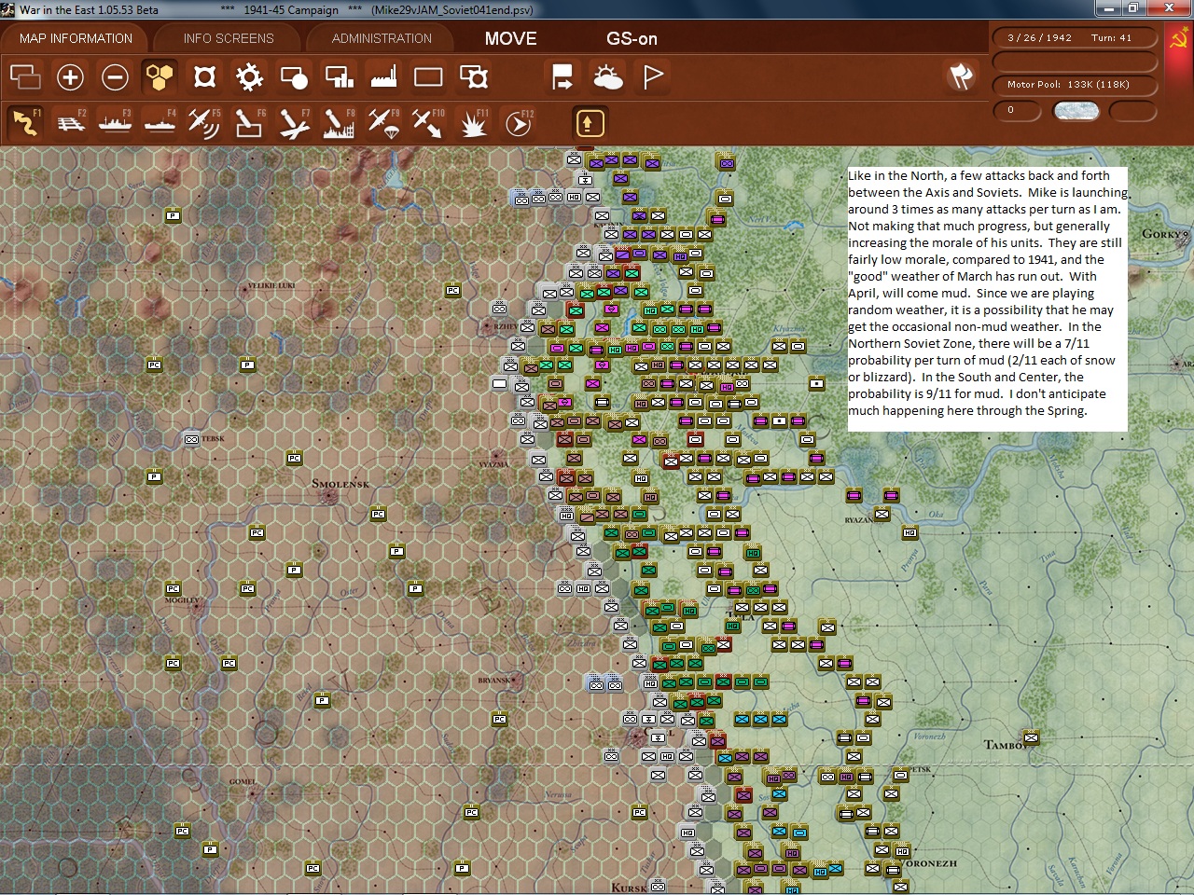Click the four-cornered unit frame icon

(204, 76)
